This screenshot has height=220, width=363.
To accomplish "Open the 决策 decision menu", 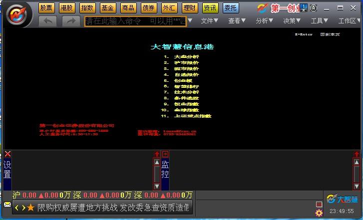I will (x=292, y=21).
